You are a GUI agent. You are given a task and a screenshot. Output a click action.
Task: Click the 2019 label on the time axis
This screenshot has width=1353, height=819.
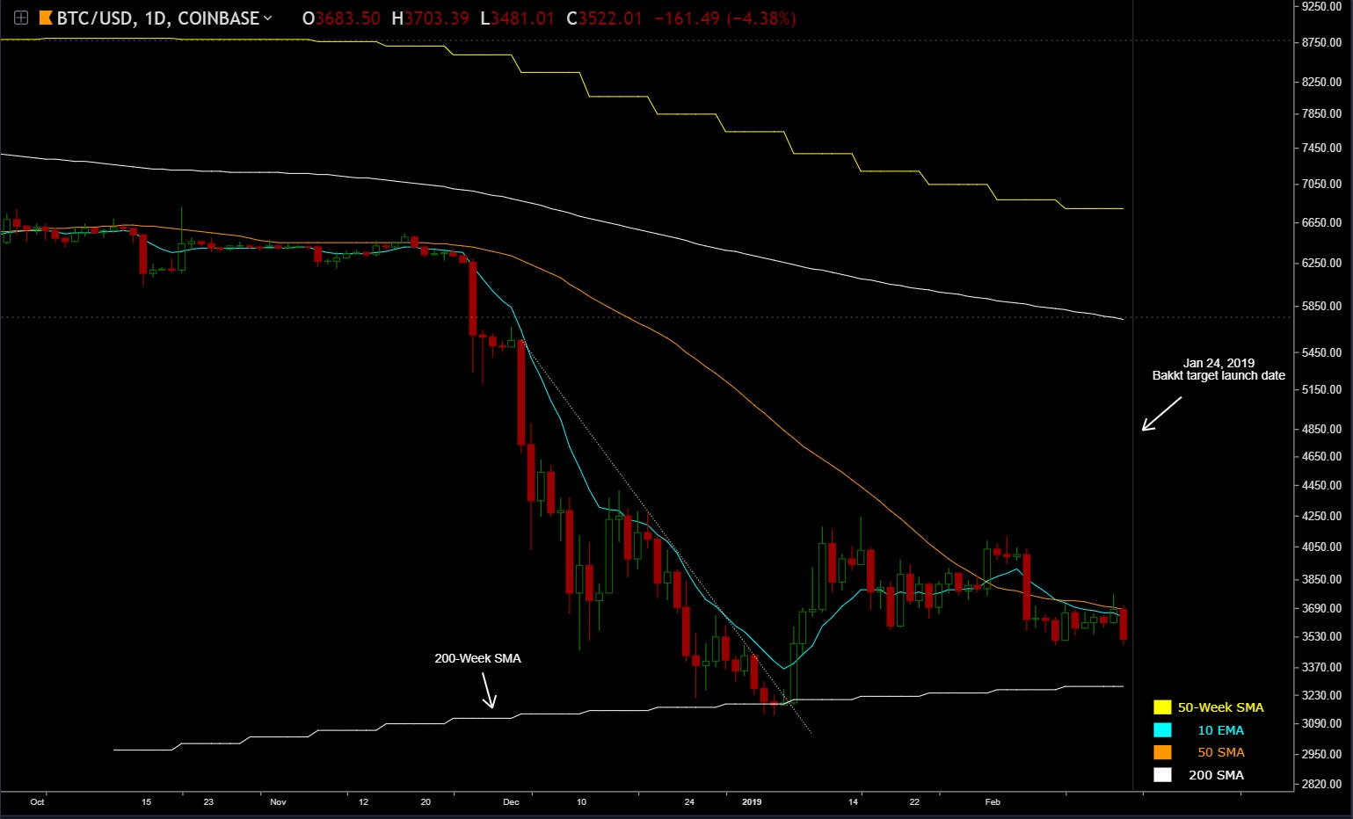[752, 801]
